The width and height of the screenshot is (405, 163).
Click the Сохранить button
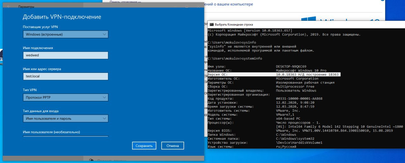point(144,146)
